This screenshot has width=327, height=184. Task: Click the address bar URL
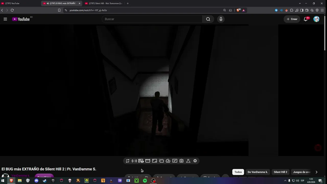88,10
